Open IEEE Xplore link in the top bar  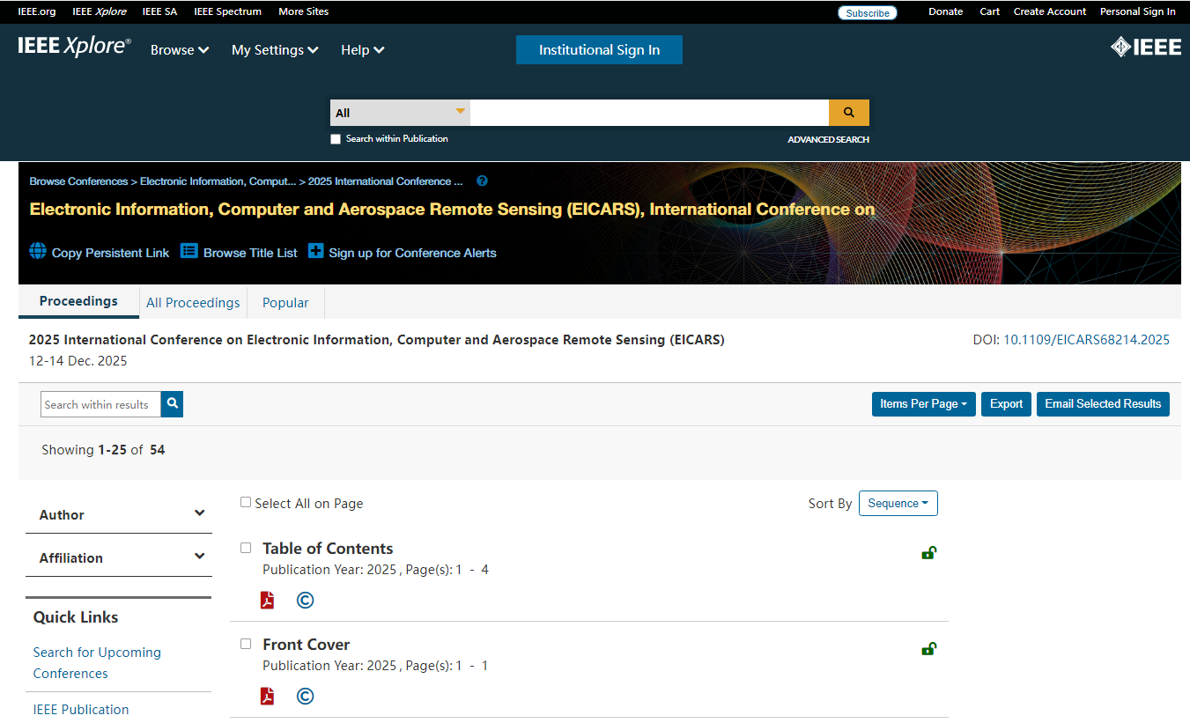99,11
